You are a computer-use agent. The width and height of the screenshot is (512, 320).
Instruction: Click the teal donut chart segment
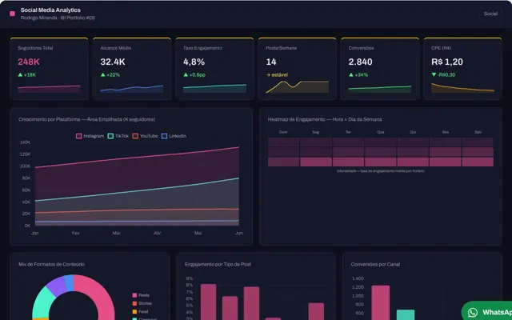42,302
